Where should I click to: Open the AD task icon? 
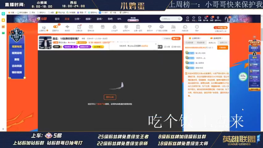[x=91, y=27]
